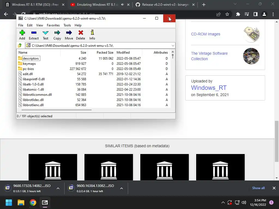
Task: Click the Chrome taskbar icon
Action: [x=33, y=202]
